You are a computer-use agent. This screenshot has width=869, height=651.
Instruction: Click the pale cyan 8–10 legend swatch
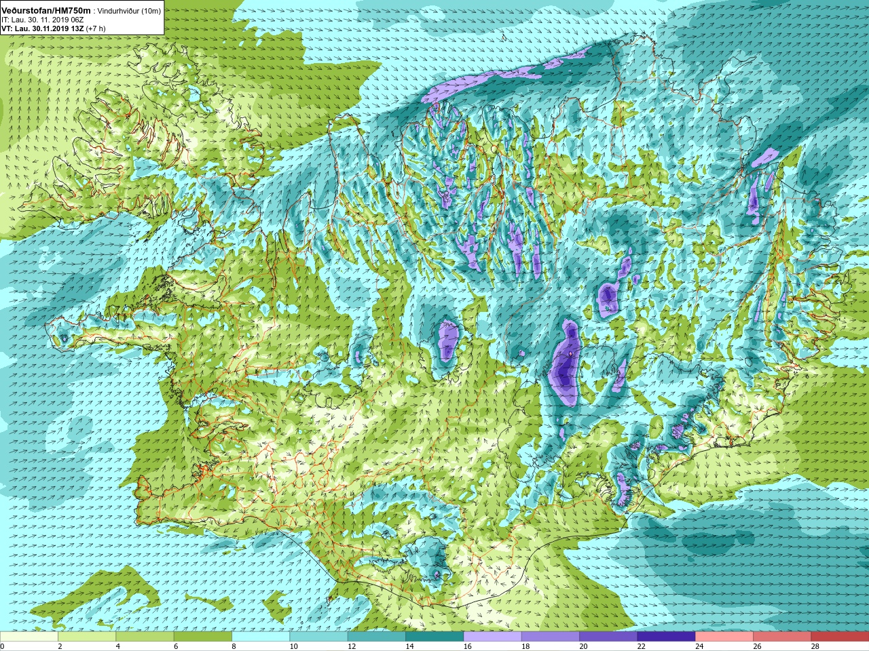[x=261, y=637]
